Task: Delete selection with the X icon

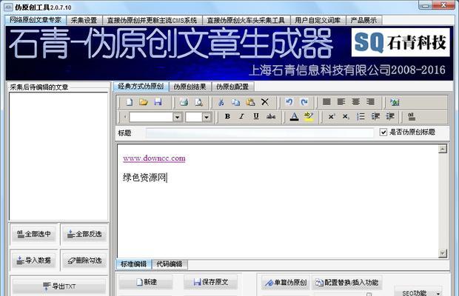Action: (x=264, y=102)
